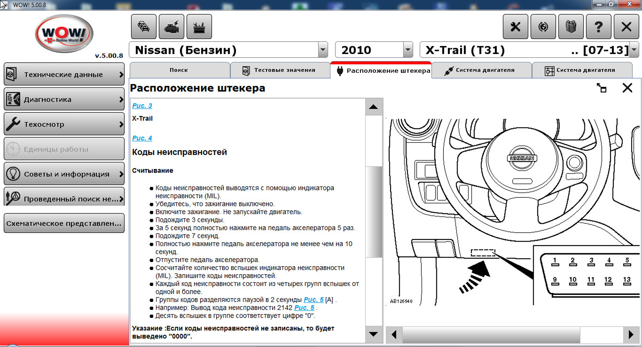Close the Расположение штекера panel
Screen dimensions: 642x347
[627, 88]
